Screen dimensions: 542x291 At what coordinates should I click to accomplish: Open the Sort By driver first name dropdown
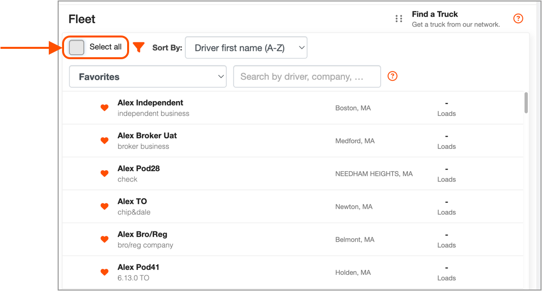(246, 47)
